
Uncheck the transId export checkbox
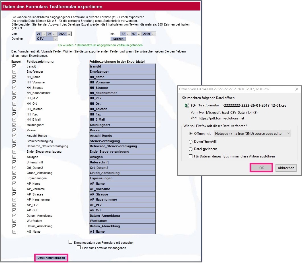[14, 66]
